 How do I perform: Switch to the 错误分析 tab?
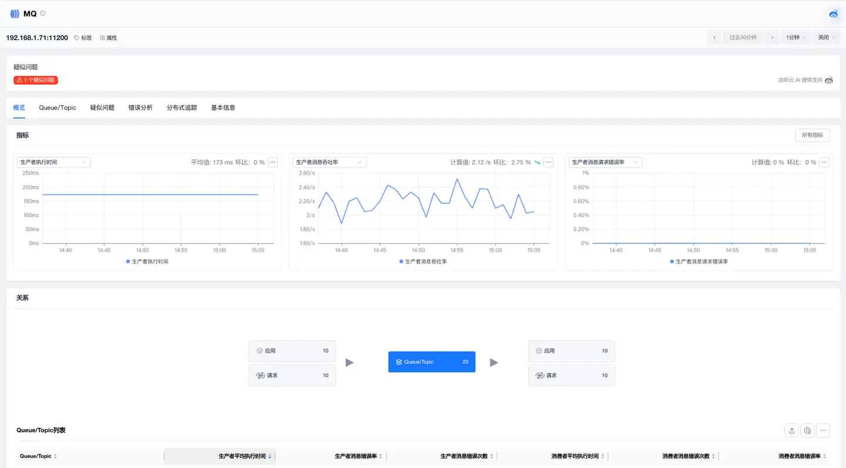click(x=140, y=108)
